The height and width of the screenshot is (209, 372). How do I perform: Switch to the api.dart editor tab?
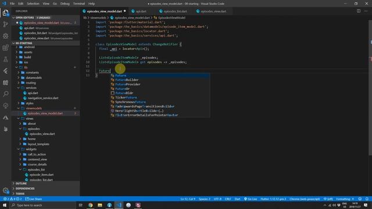(x=141, y=11)
